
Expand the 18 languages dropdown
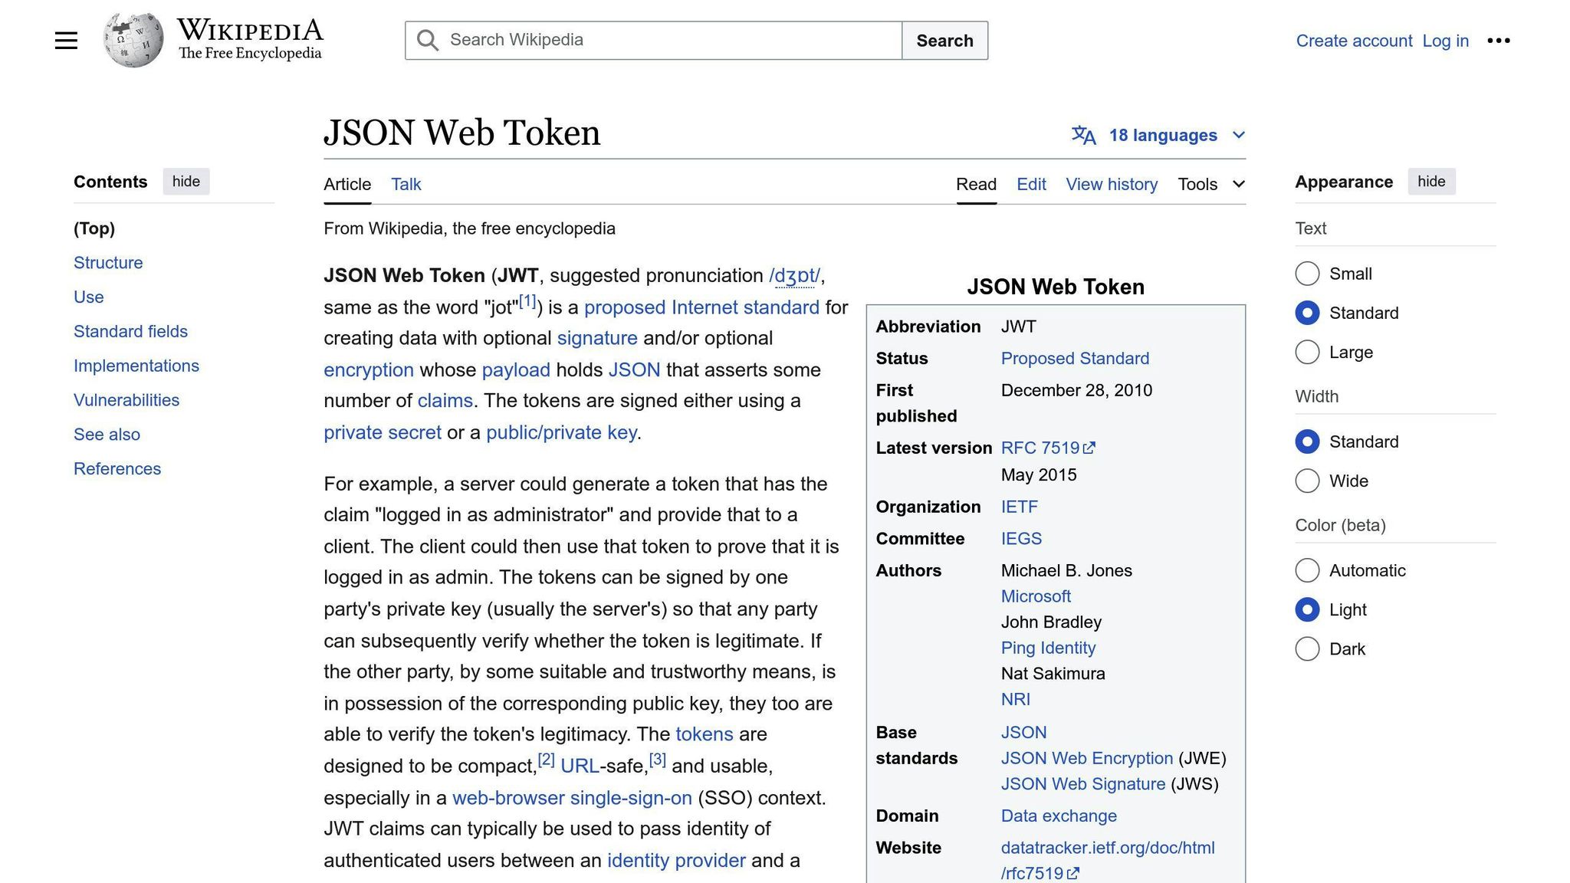[x=1162, y=135]
